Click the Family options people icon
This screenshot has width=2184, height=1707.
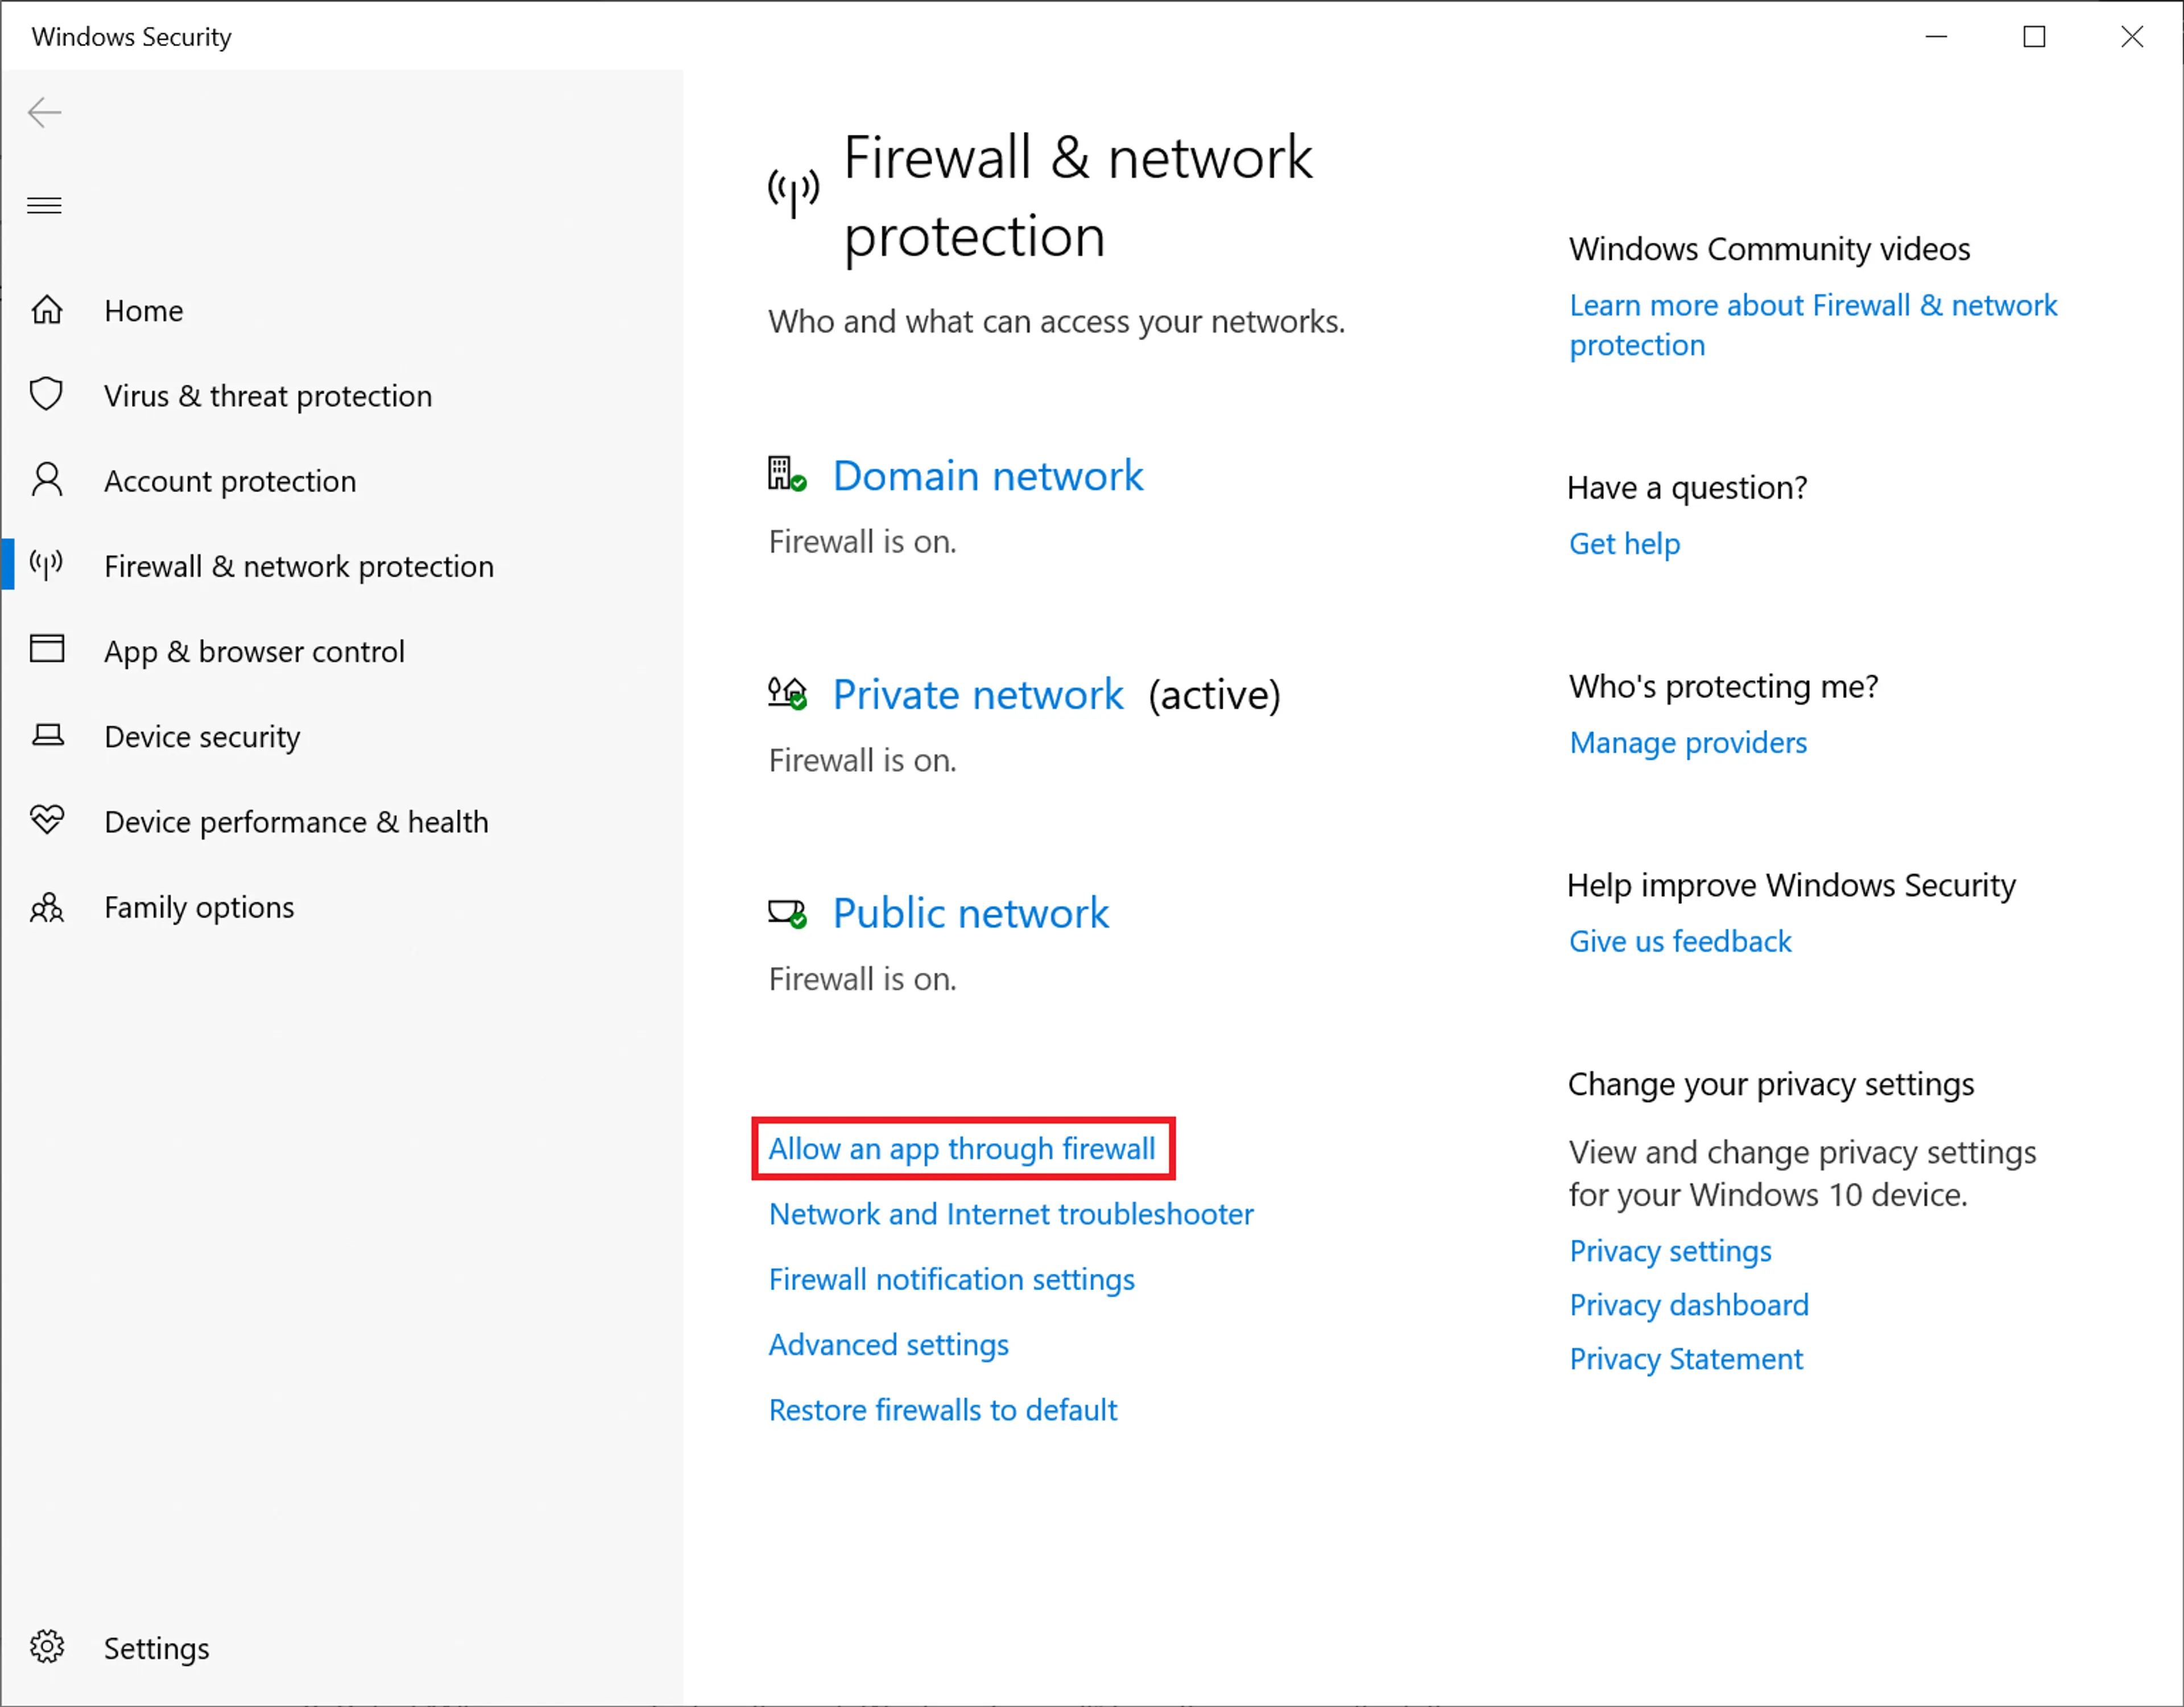click(x=47, y=907)
